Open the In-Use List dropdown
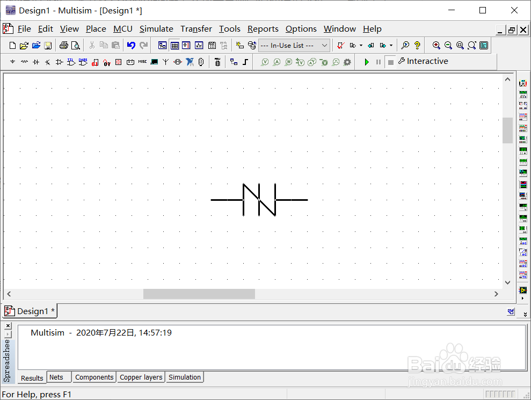This screenshot has width=531, height=400. pos(294,46)
